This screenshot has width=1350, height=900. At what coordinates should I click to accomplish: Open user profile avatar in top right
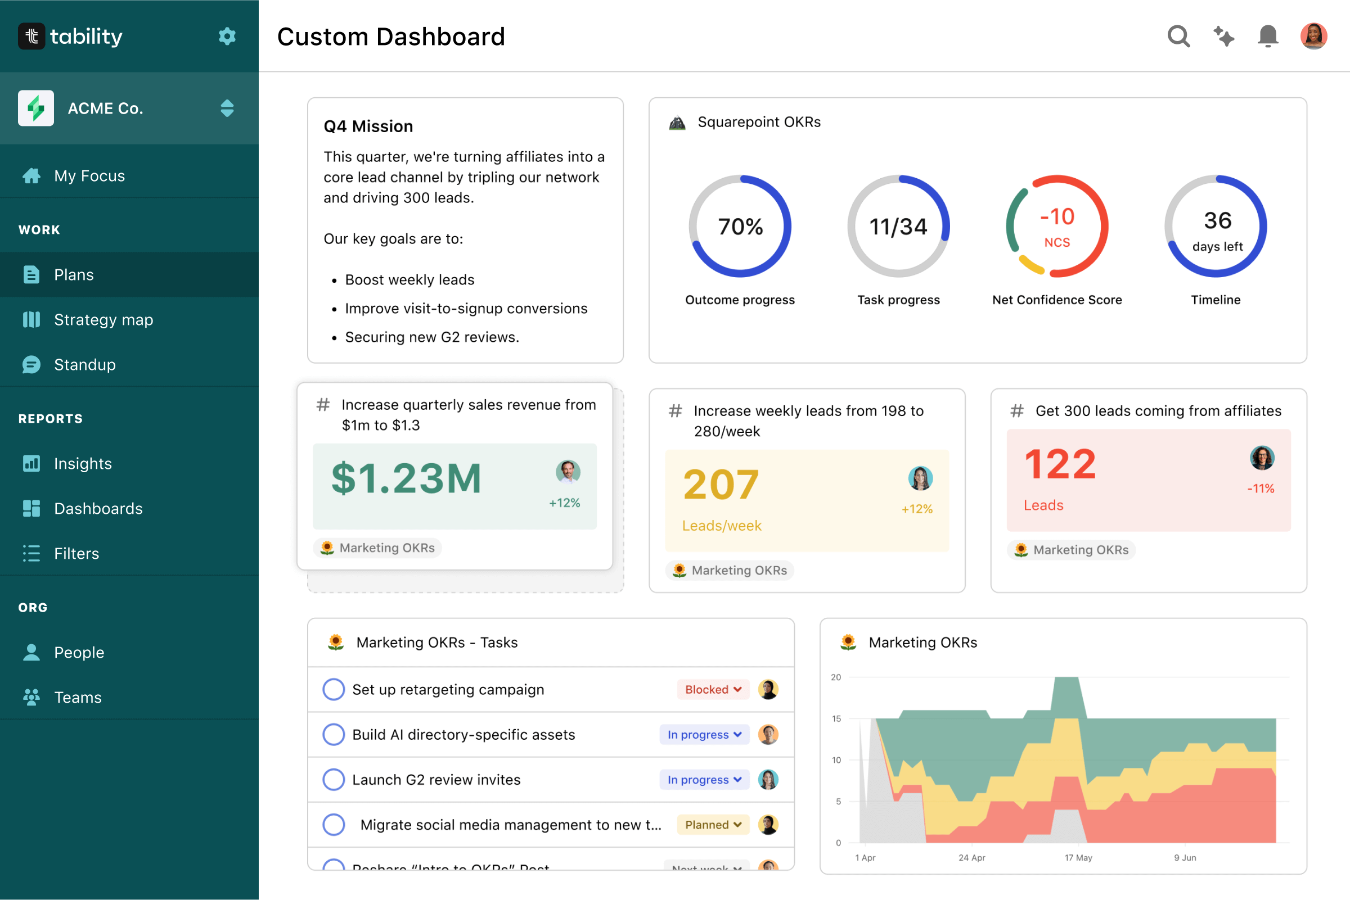pyautogui.click(x=1313, y=36)
